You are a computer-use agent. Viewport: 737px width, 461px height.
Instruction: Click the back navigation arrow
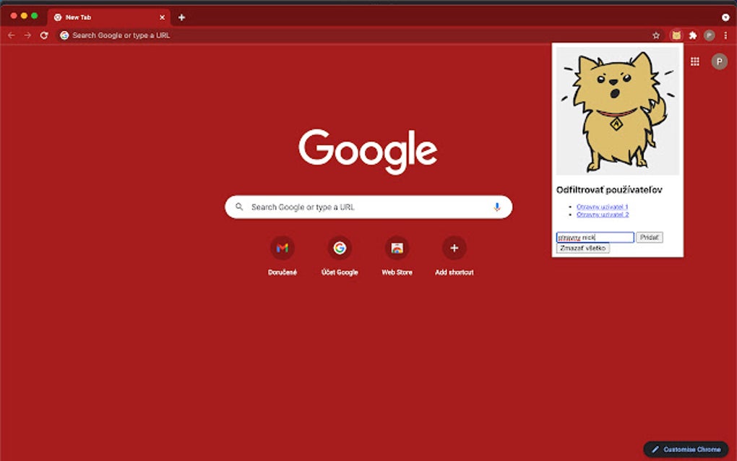(x=10, y=35)
